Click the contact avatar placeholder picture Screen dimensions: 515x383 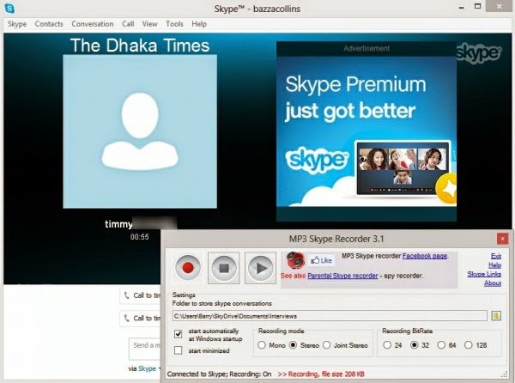point(140,131)
